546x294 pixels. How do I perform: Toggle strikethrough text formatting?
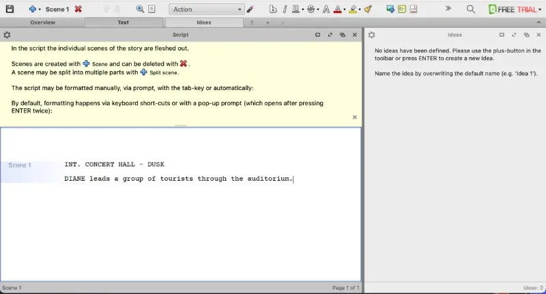pyautogui.click(x=311, y=10)
